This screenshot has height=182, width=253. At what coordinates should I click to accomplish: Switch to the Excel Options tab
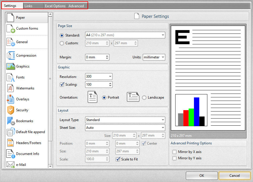click(55, 6)
